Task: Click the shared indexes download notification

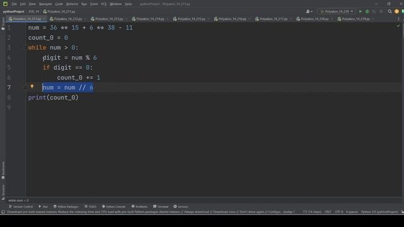Action: (151, 212)
